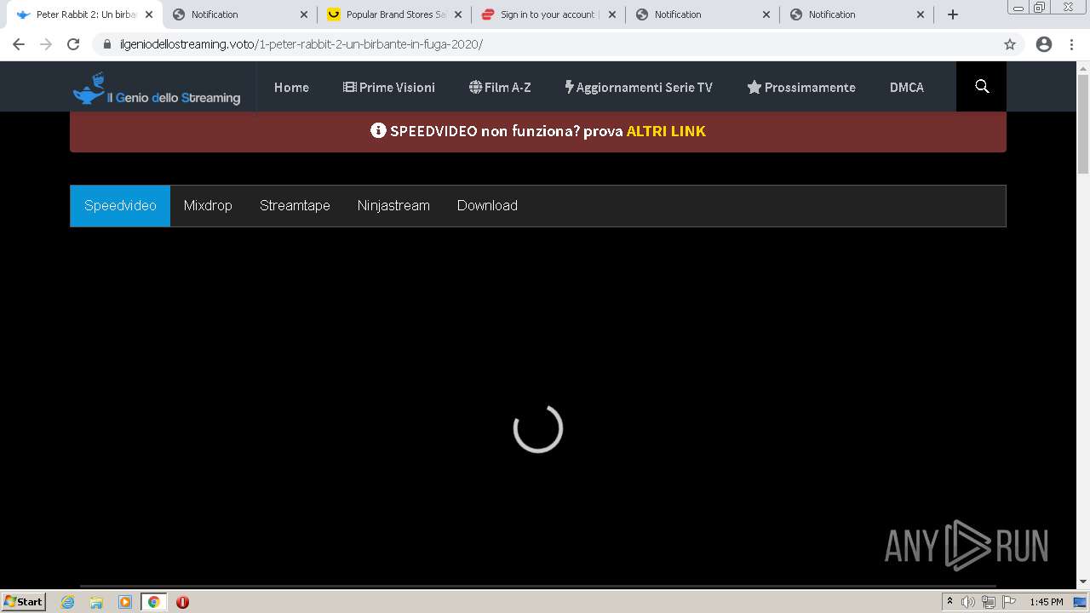Click the scrollbar up arrow
Screen dimensions: 1090x613
(x=1083, y=68)
